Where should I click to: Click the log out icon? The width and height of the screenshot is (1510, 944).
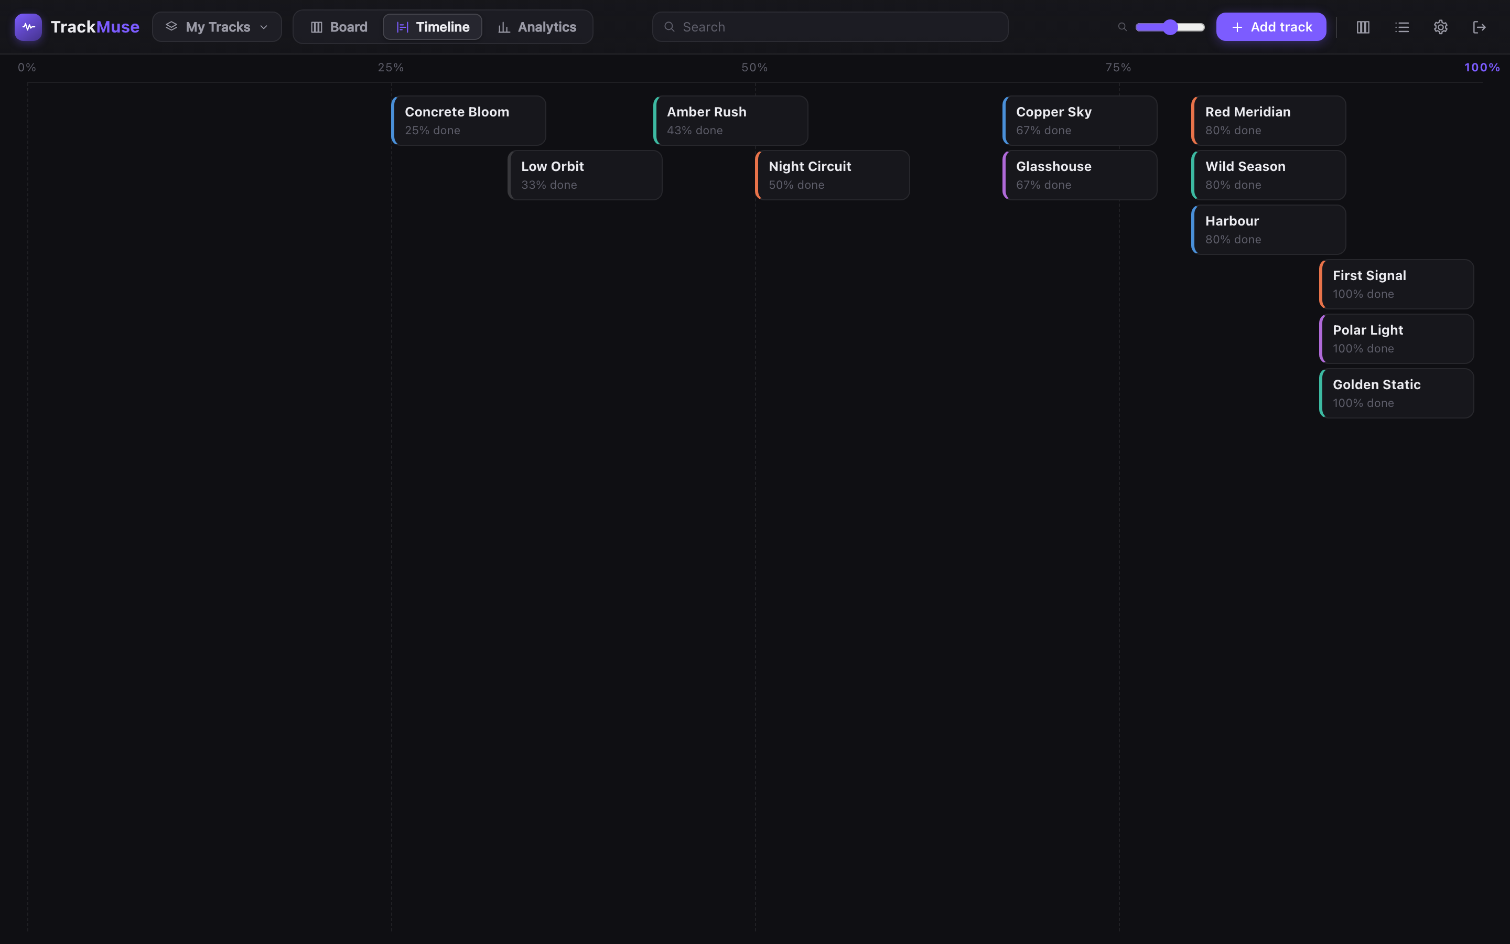1479,27
